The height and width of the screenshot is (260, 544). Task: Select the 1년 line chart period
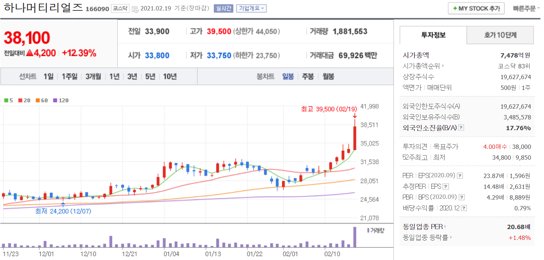click(114, 77)
